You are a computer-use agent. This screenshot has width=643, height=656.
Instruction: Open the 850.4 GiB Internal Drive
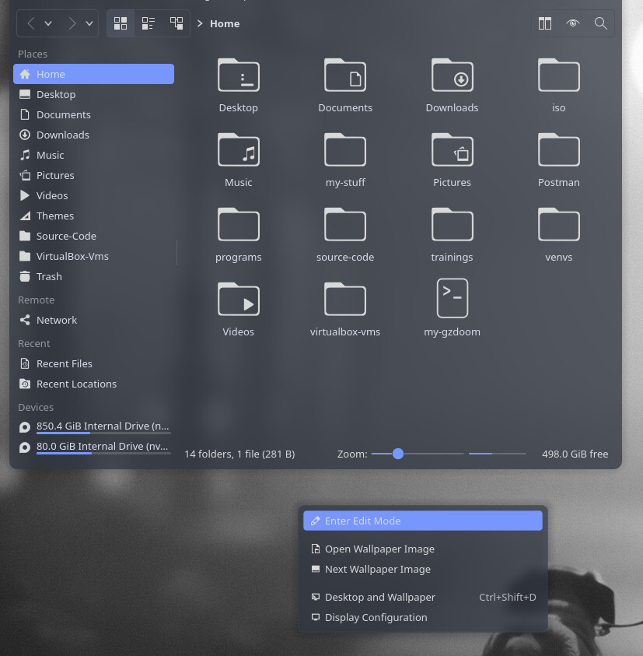pyautogui.click(x=102, y=426)
